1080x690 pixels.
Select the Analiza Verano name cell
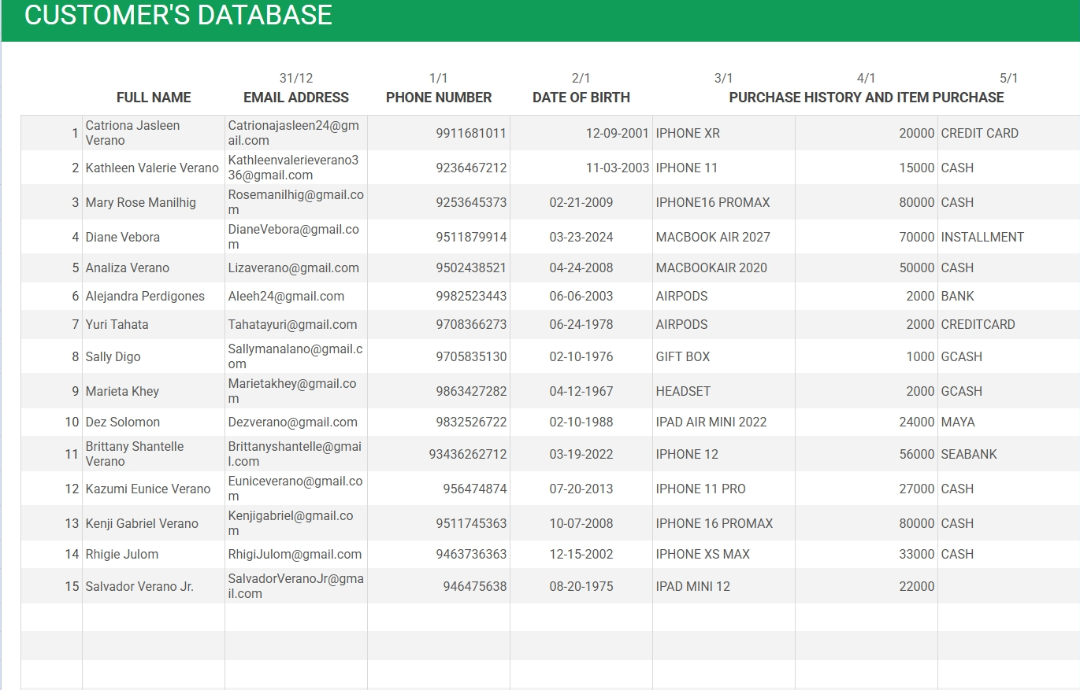154,268
